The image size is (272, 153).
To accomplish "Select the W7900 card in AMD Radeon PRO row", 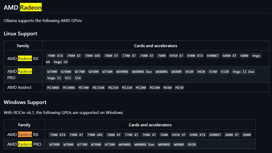I will tap(52, 72).
